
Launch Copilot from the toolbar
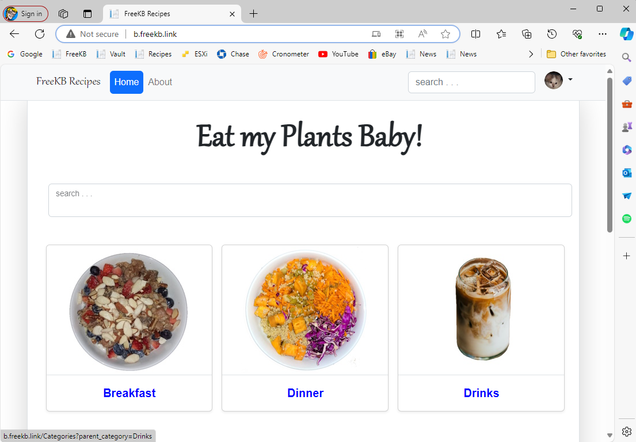626,34
